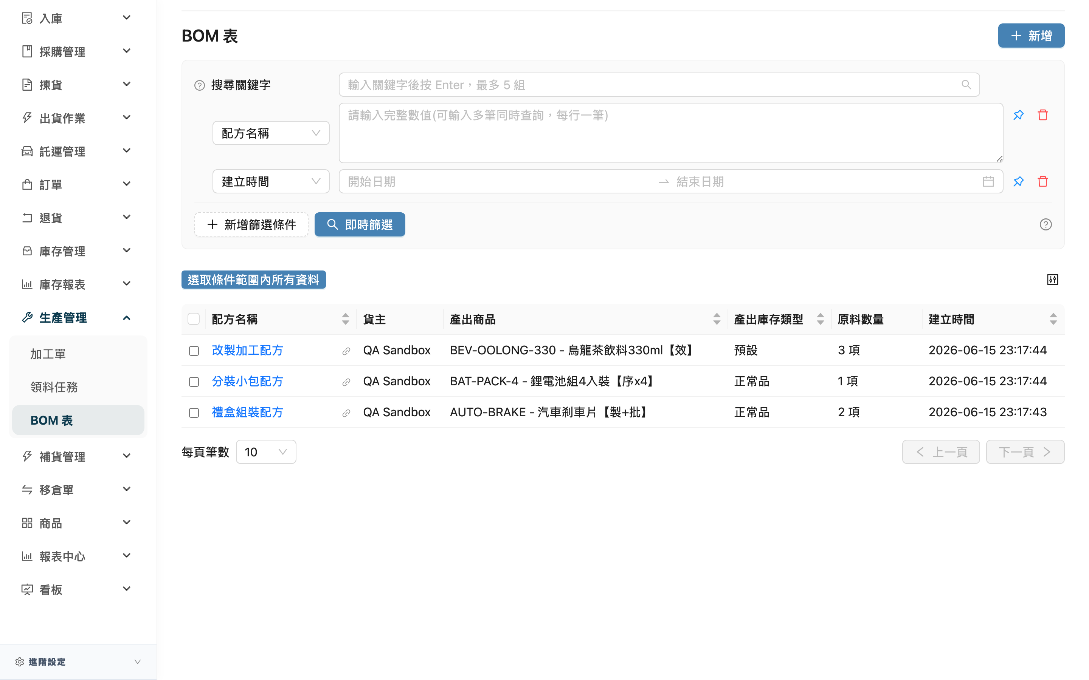Click 選取條件範圍內所有資料 button
This screenshot has width=1089, height=680.
[x=253, y=280]
